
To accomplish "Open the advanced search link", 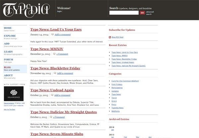I will pos(150,13).
